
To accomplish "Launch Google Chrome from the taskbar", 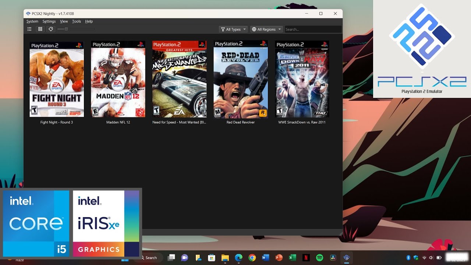I will [252, 258].
